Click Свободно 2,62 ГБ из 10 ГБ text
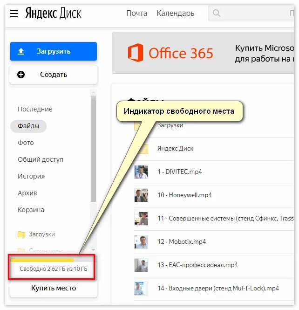This screenshot has height=310, width=299. (x=54, y=269)
